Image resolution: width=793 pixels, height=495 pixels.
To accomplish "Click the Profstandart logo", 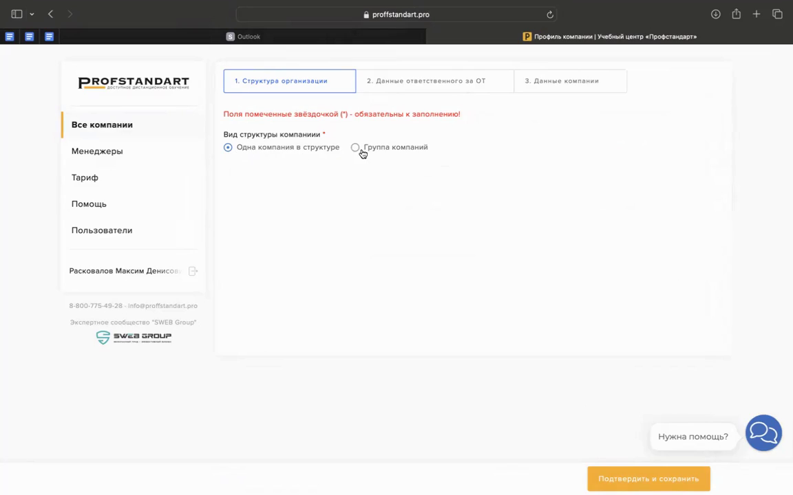I will pyautogui.click(x=134, y=83).
